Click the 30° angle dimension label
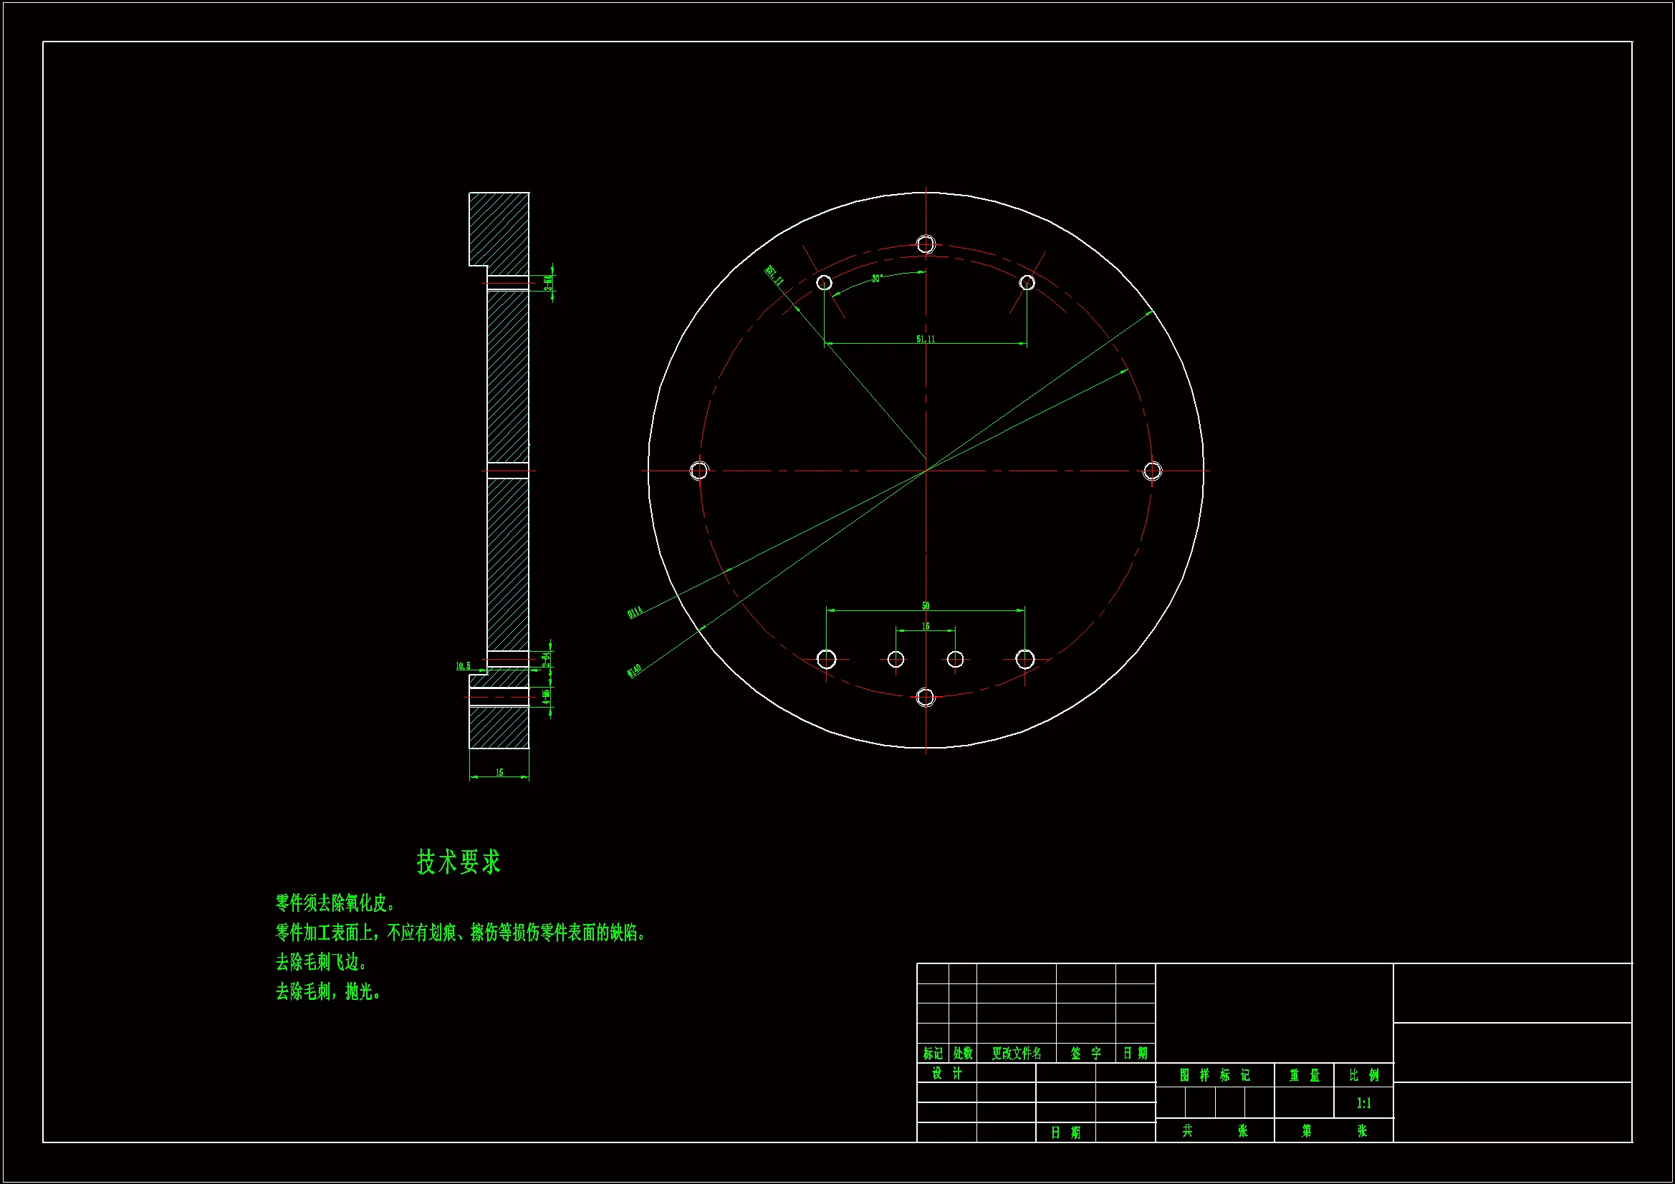Screen dimensions: 1675x1184 coord(877,279)
